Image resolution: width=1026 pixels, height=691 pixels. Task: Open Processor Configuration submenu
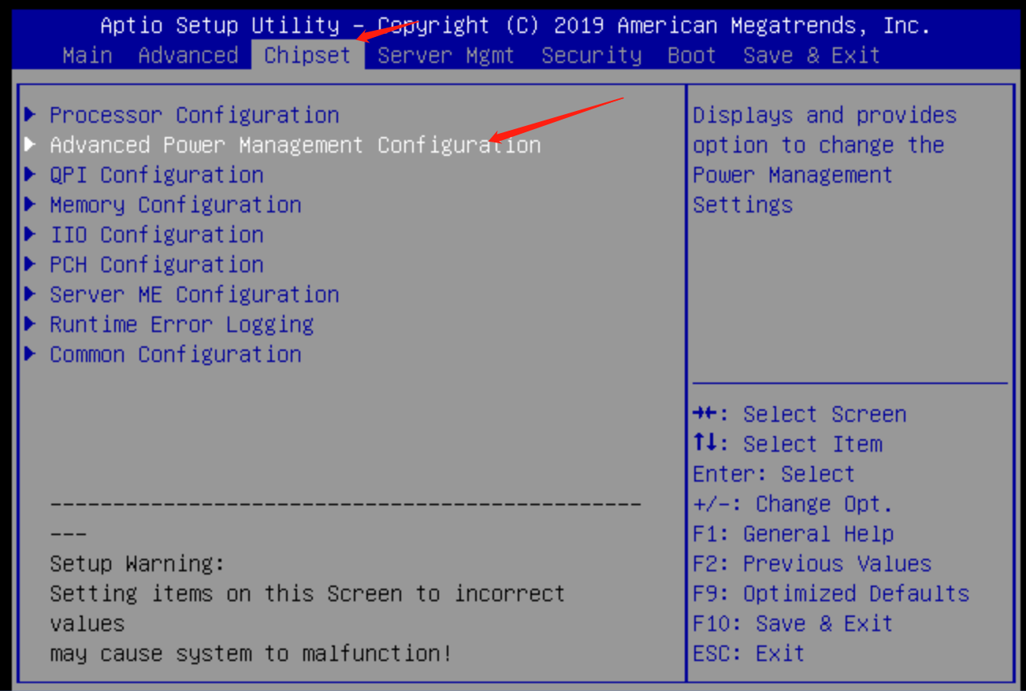(194, 115)
